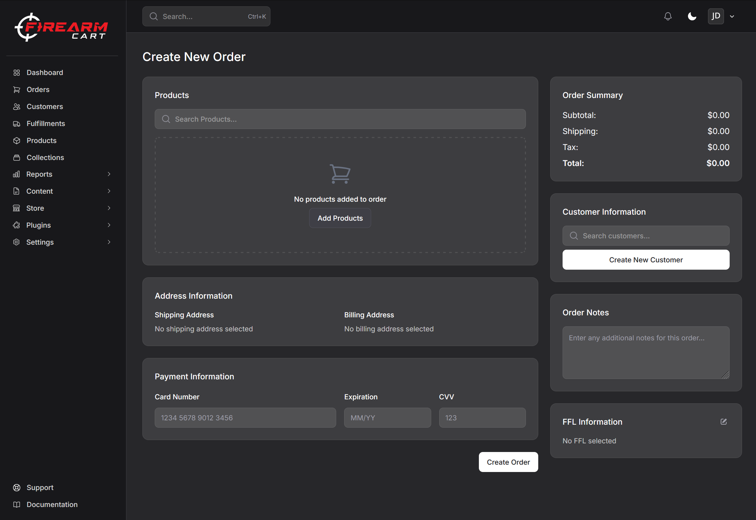Expand the Content submenu chevron
756x520 pixels.
[x=109, y=191]
